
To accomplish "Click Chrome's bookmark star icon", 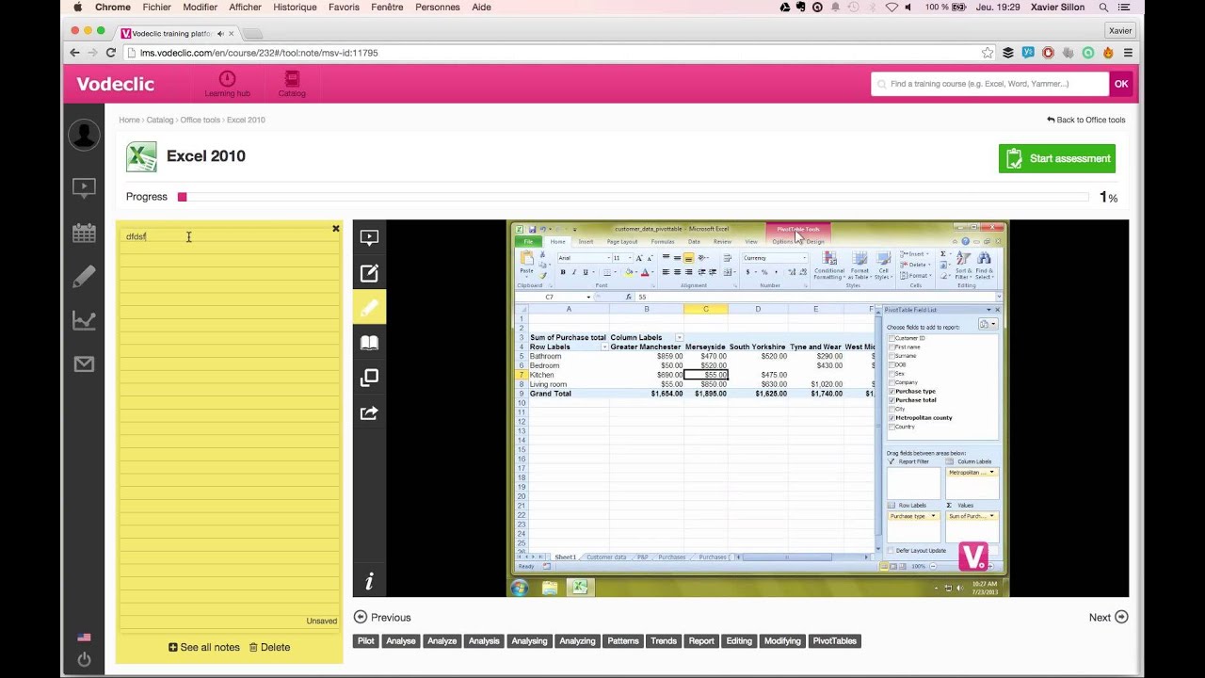I will pyautogui.click(x=988, y=53).
